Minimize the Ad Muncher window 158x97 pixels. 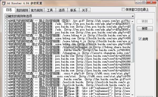(x=138, y=2)
